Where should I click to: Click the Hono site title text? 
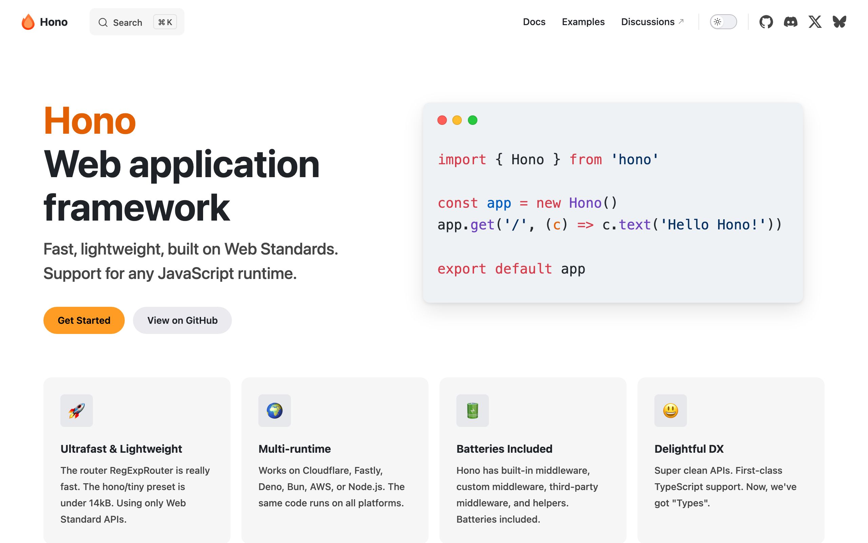54,22
